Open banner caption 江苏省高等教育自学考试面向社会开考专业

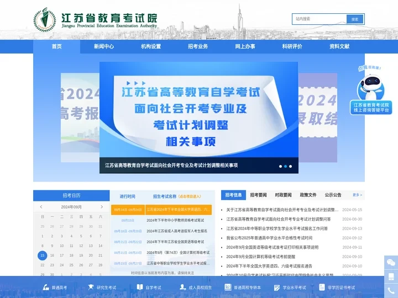click(171, 166)
